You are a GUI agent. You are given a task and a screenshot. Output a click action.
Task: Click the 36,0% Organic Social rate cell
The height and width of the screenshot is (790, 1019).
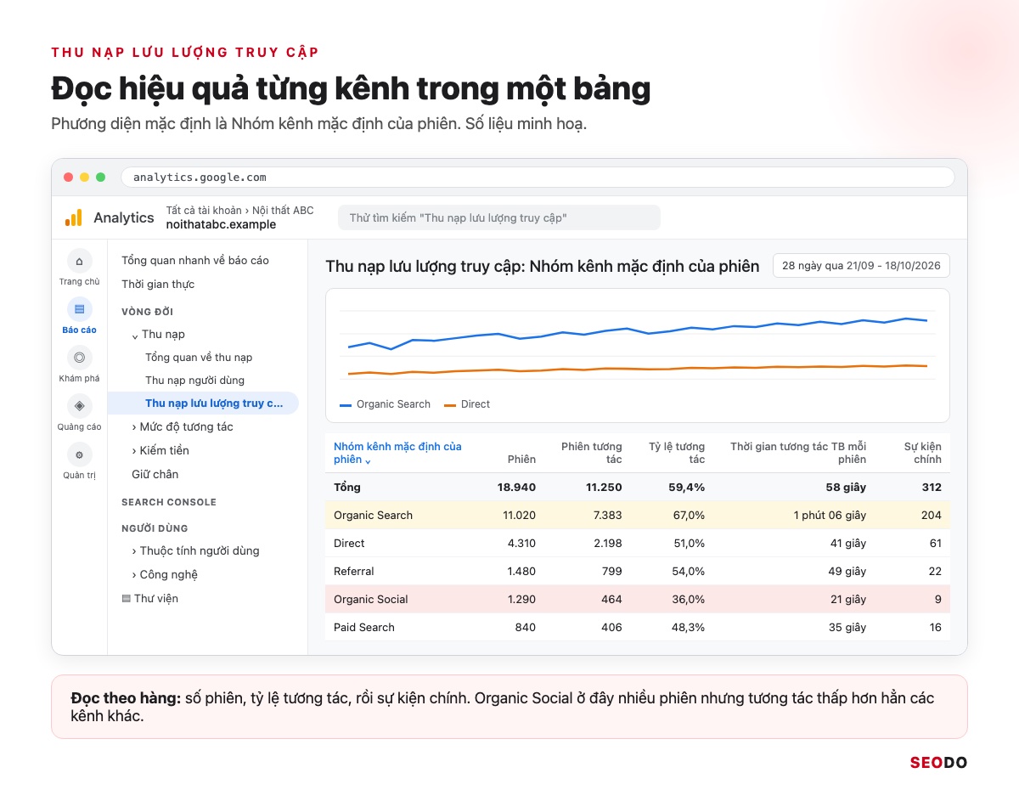(689, 599)
